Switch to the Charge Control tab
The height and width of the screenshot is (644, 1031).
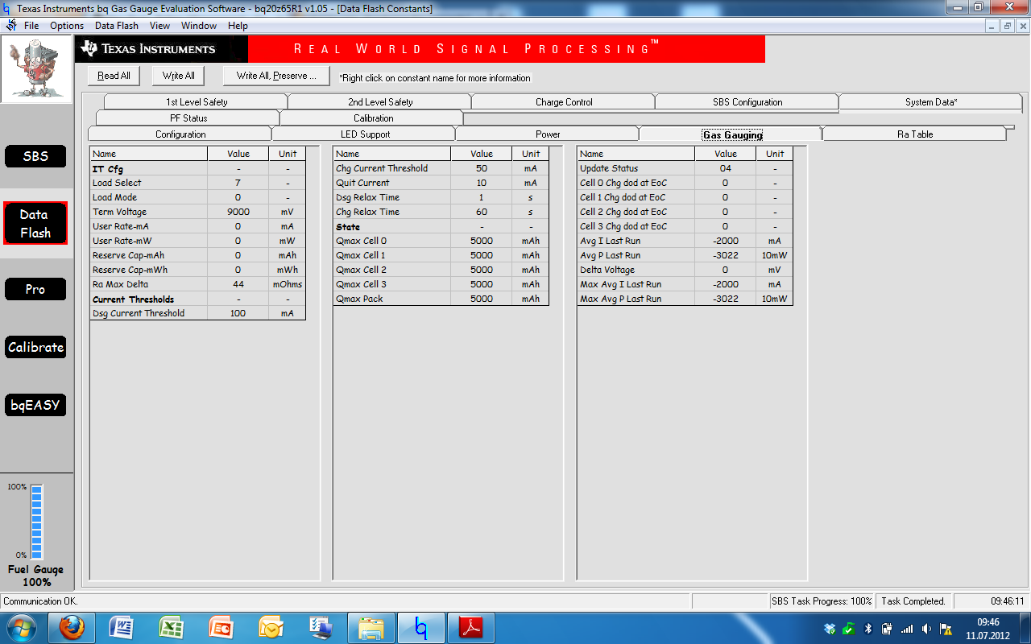click(564, 102)
